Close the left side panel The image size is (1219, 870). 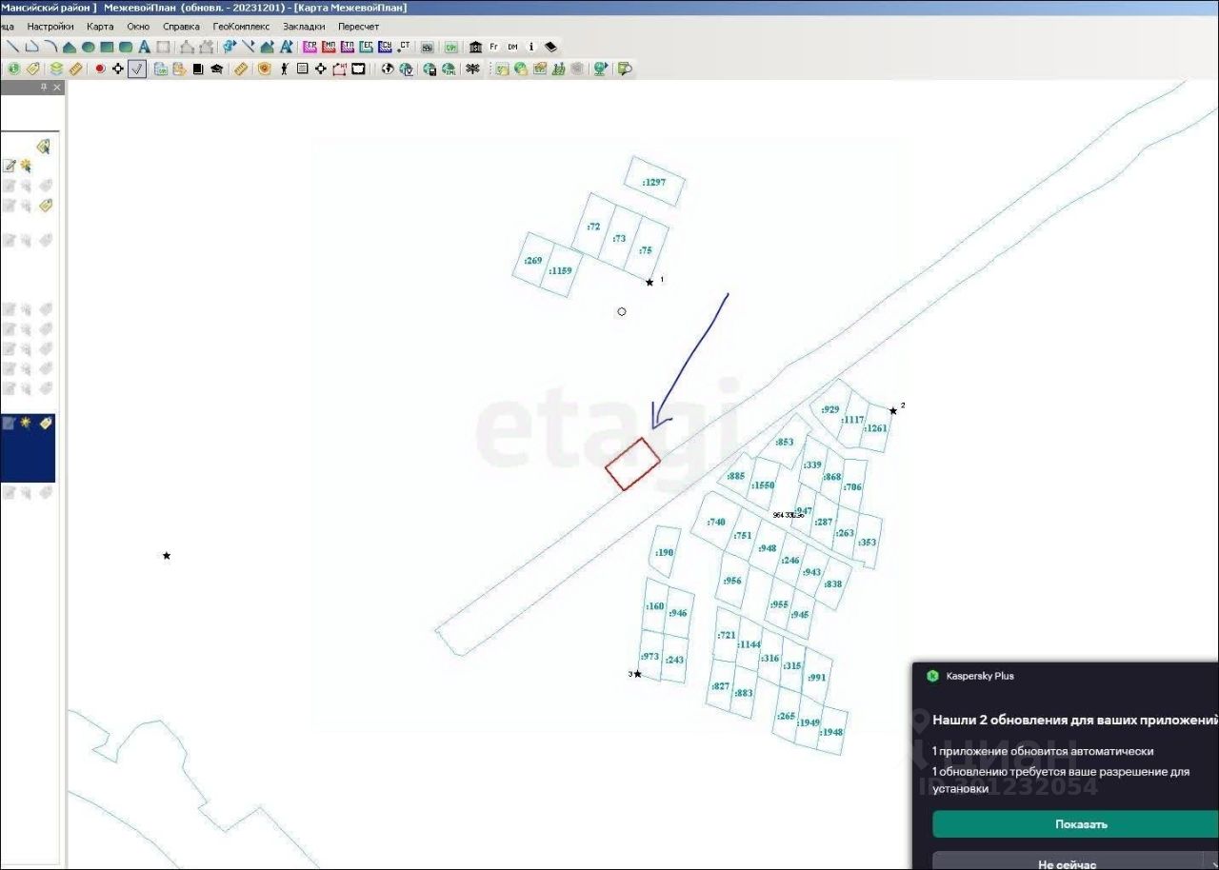tap(57, 88)
